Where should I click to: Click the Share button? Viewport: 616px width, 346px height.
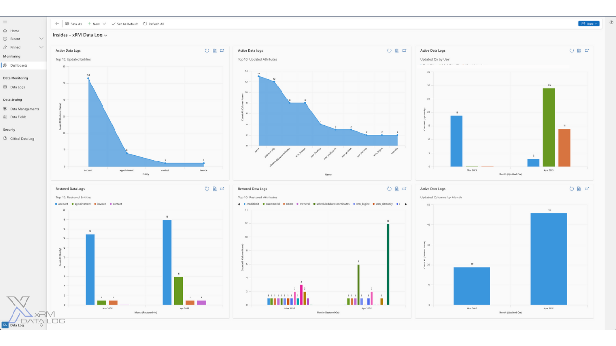click(x=589, y=24)
